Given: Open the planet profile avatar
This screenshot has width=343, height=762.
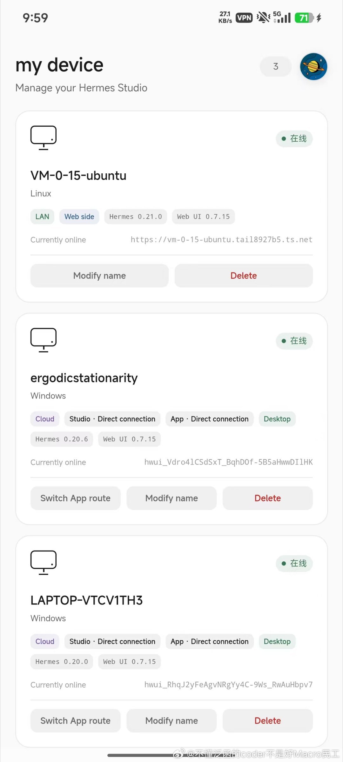Looking at the screenshot, I should (x=313, y=66).
